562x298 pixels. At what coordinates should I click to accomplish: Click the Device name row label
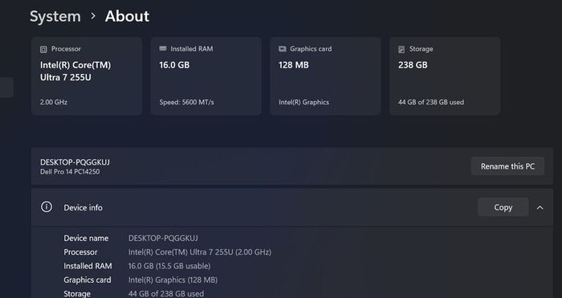[x=86, y=238]
